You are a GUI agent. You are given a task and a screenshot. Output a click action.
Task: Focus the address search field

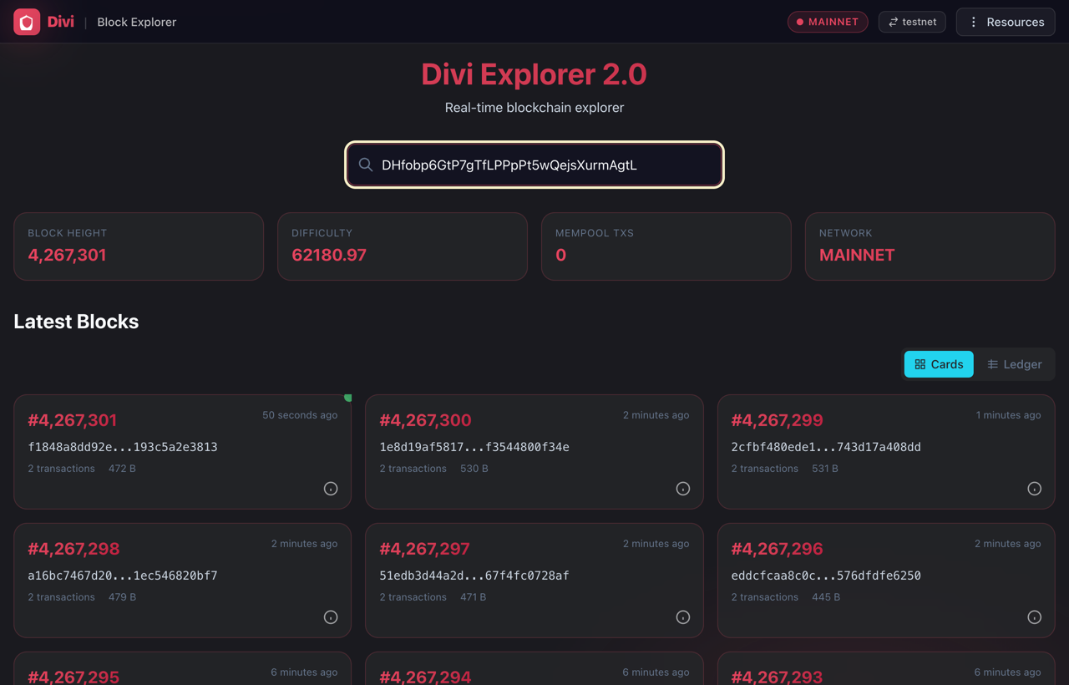click(534, 165)
